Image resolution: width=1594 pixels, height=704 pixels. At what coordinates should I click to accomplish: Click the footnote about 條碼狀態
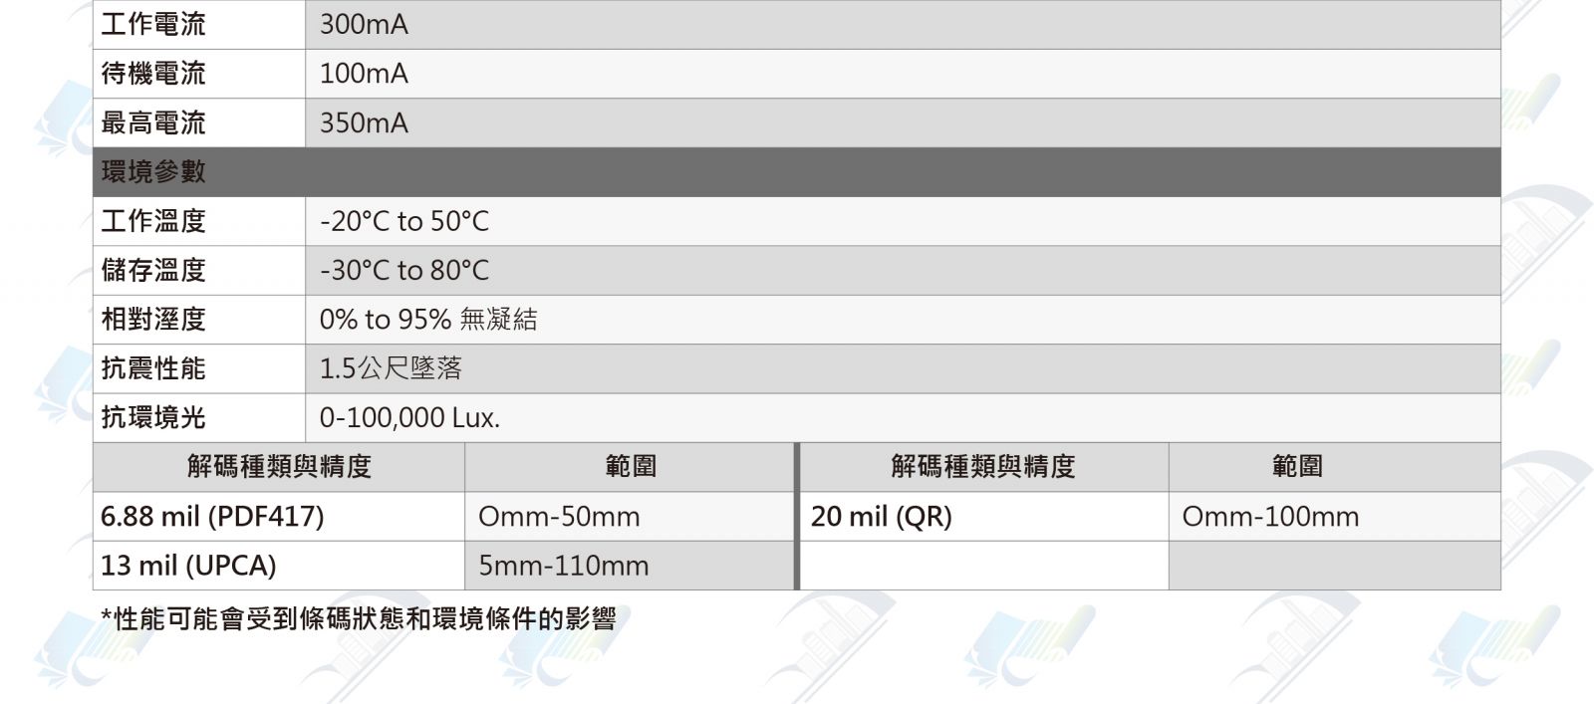click(359, 618)
